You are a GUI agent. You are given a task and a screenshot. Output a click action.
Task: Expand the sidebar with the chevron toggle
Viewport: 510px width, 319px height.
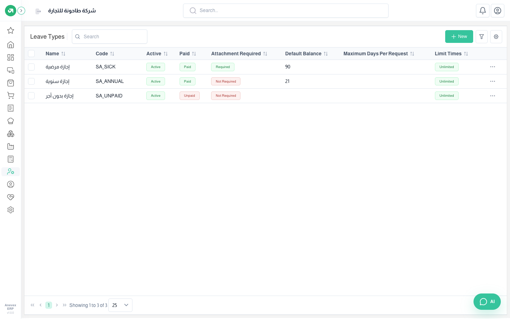(x=21, y=11)
